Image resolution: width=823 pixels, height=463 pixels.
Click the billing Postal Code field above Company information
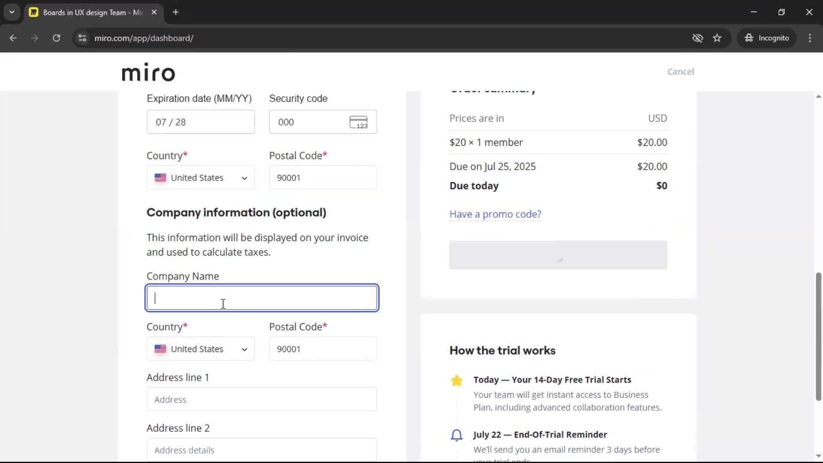click(323, 177)
